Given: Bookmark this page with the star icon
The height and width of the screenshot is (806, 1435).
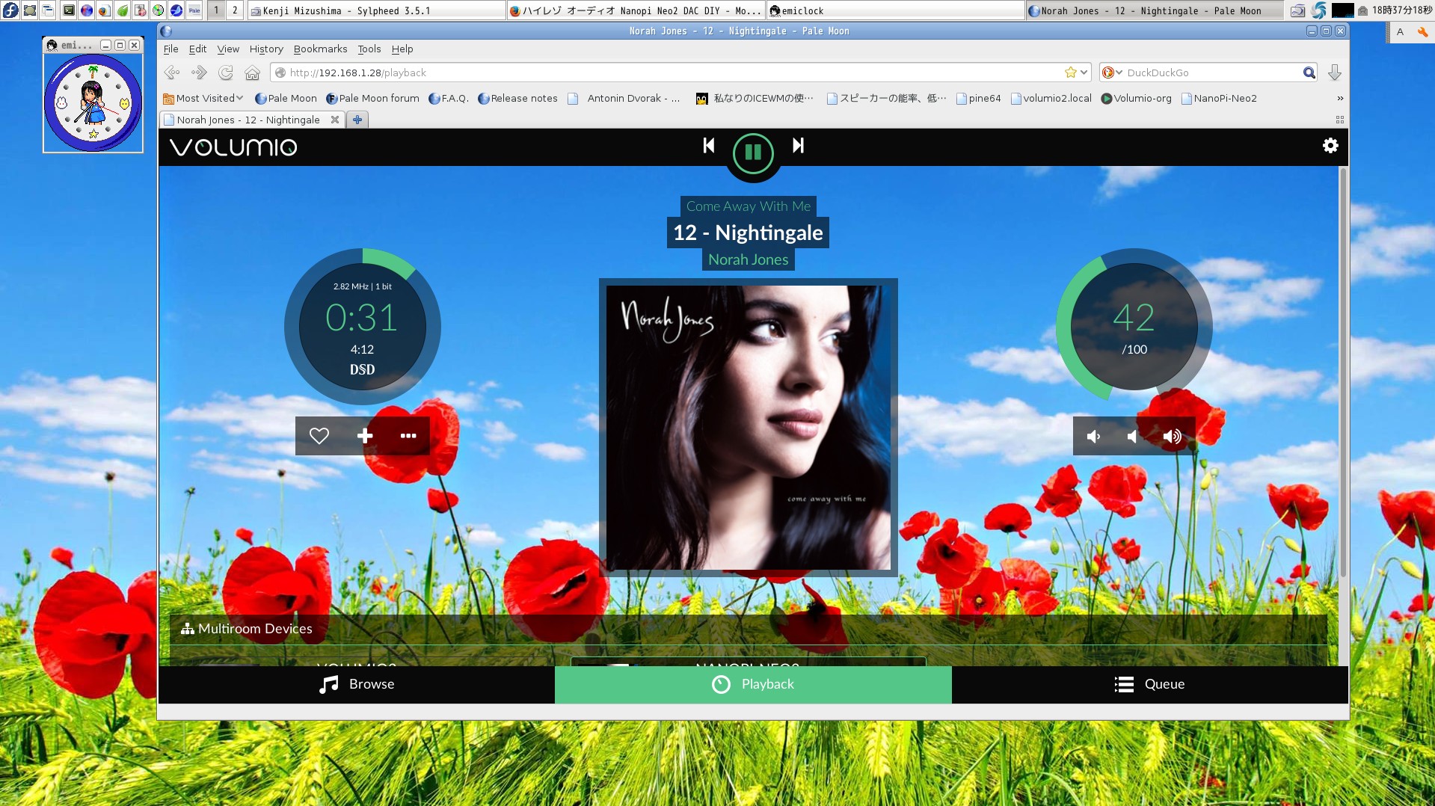Looking at the screenshot, I should pyautogui.click(x=1070, y=73).
